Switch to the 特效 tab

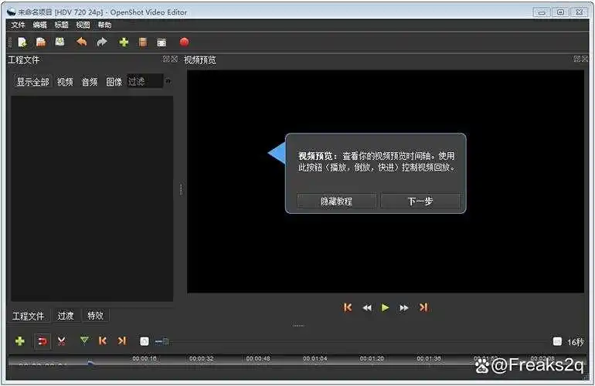(x=95, y=315)
